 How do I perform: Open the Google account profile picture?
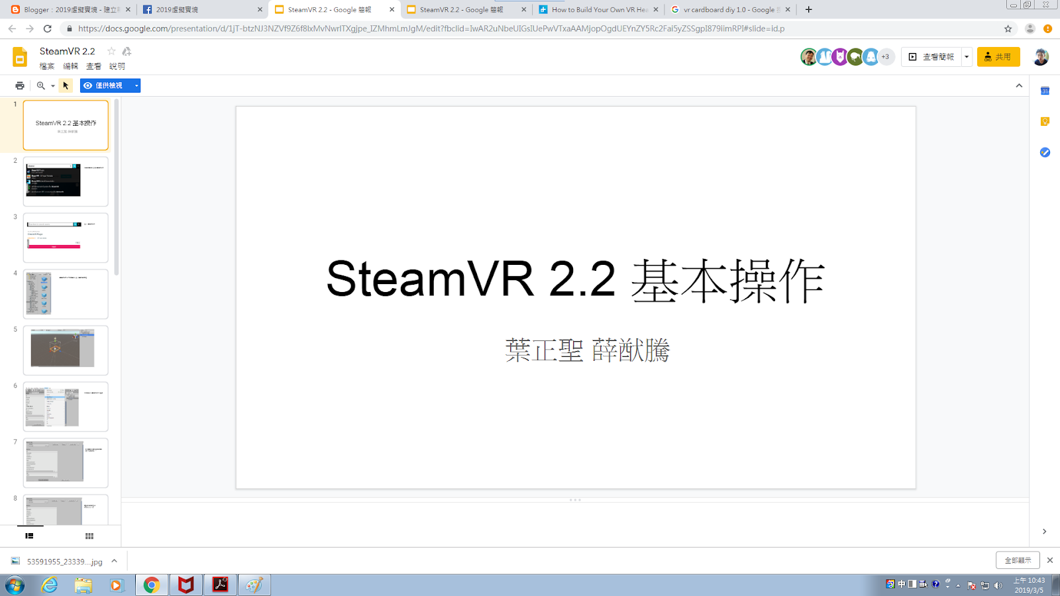click(1041, 57)
